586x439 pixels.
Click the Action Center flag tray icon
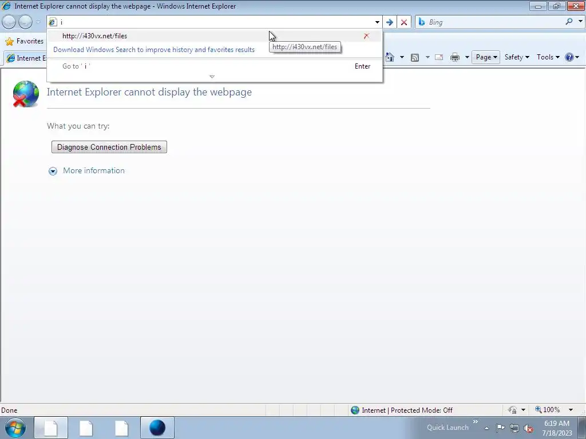(500, 428)
